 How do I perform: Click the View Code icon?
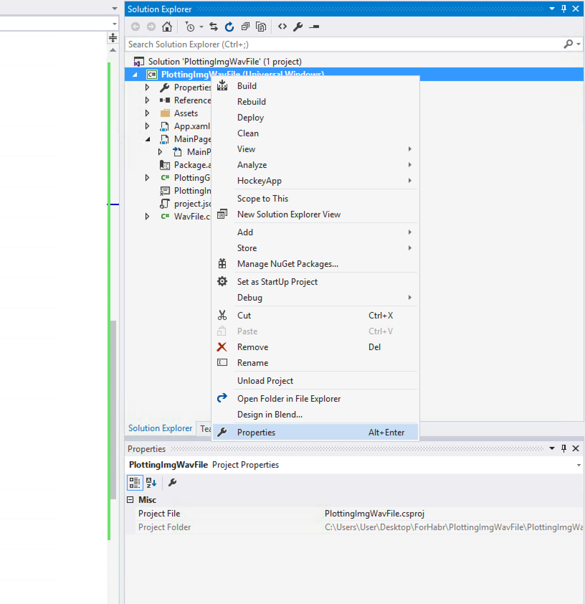pos(282,26)
